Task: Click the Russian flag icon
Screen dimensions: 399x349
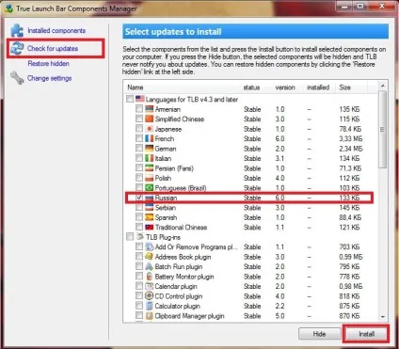Action: coord(150,198)
